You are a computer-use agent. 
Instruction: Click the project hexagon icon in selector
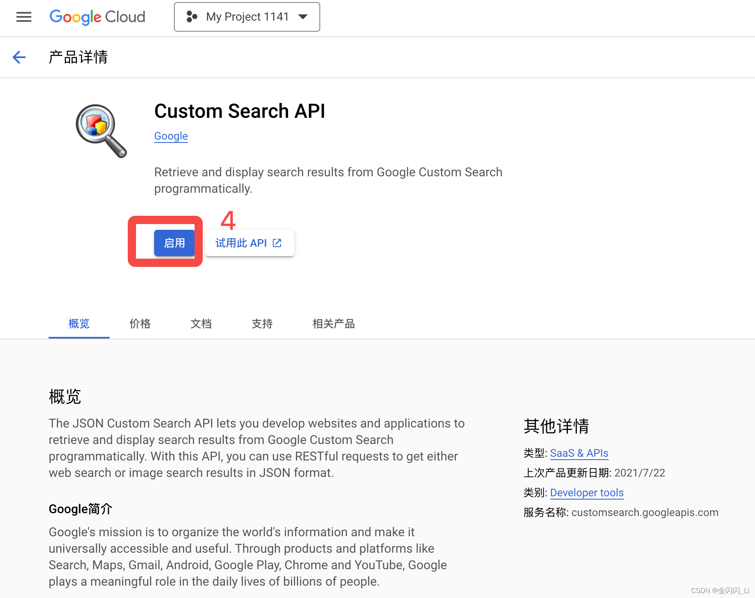192,16
